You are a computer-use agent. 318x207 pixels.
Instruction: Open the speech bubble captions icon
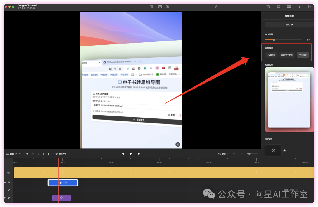point(279,6)
